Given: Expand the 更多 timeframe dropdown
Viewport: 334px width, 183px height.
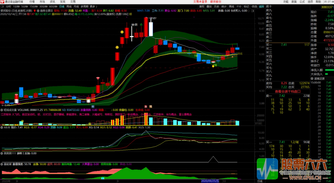Looking at the screenshot, I should pyautogui.click(x=93, y=6).
